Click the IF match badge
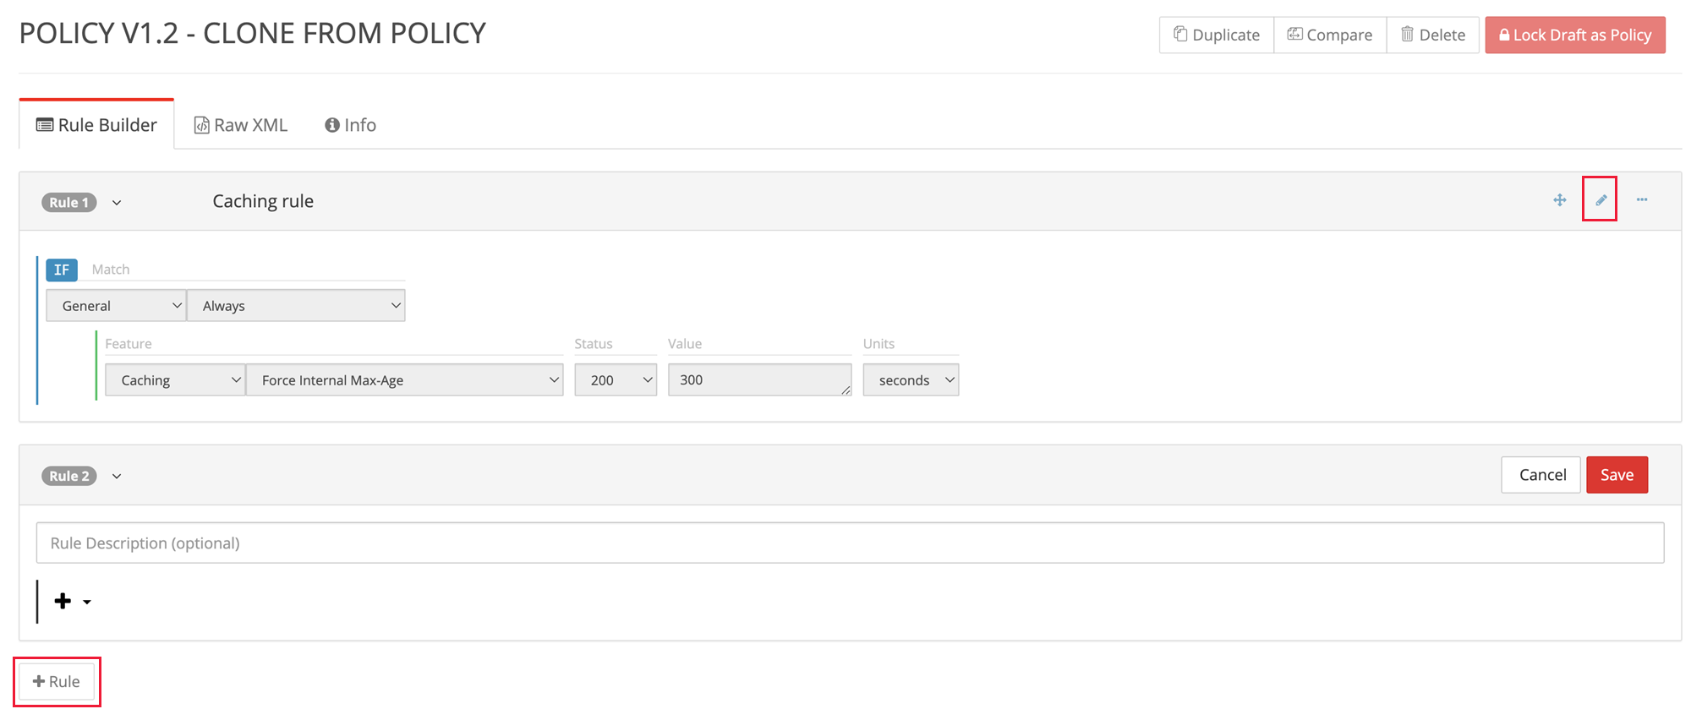Viewport: 1691px width, 709px height. tap(62, 270)
